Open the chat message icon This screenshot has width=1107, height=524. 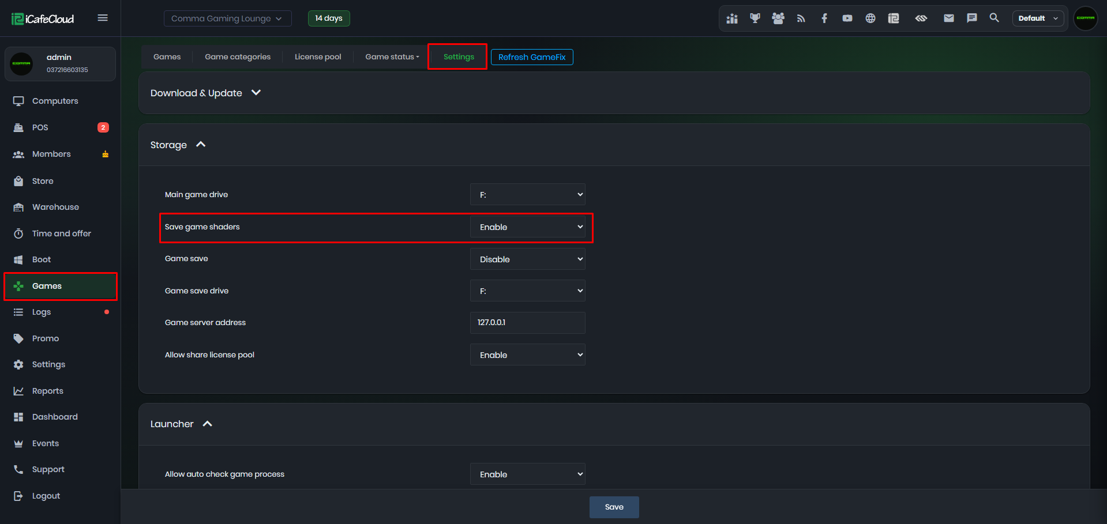click(972, 18)
